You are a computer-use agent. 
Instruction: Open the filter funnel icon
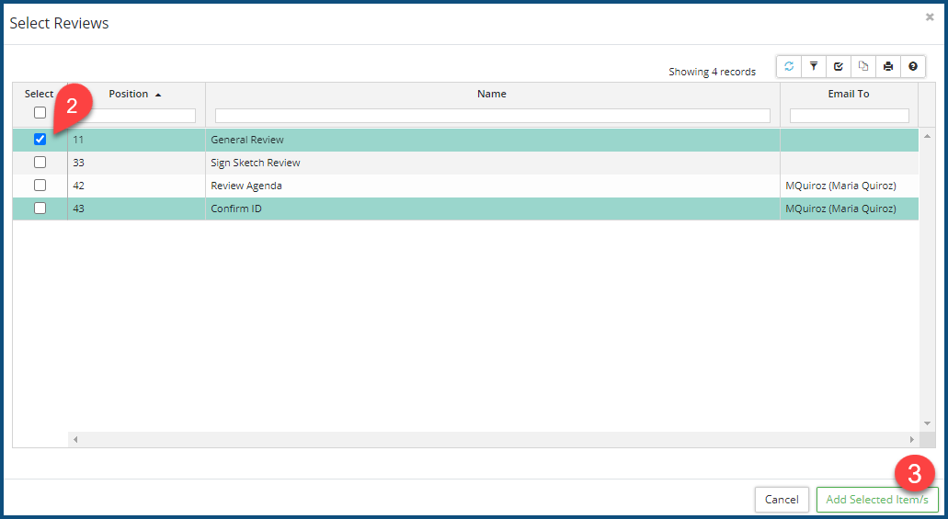814,67
